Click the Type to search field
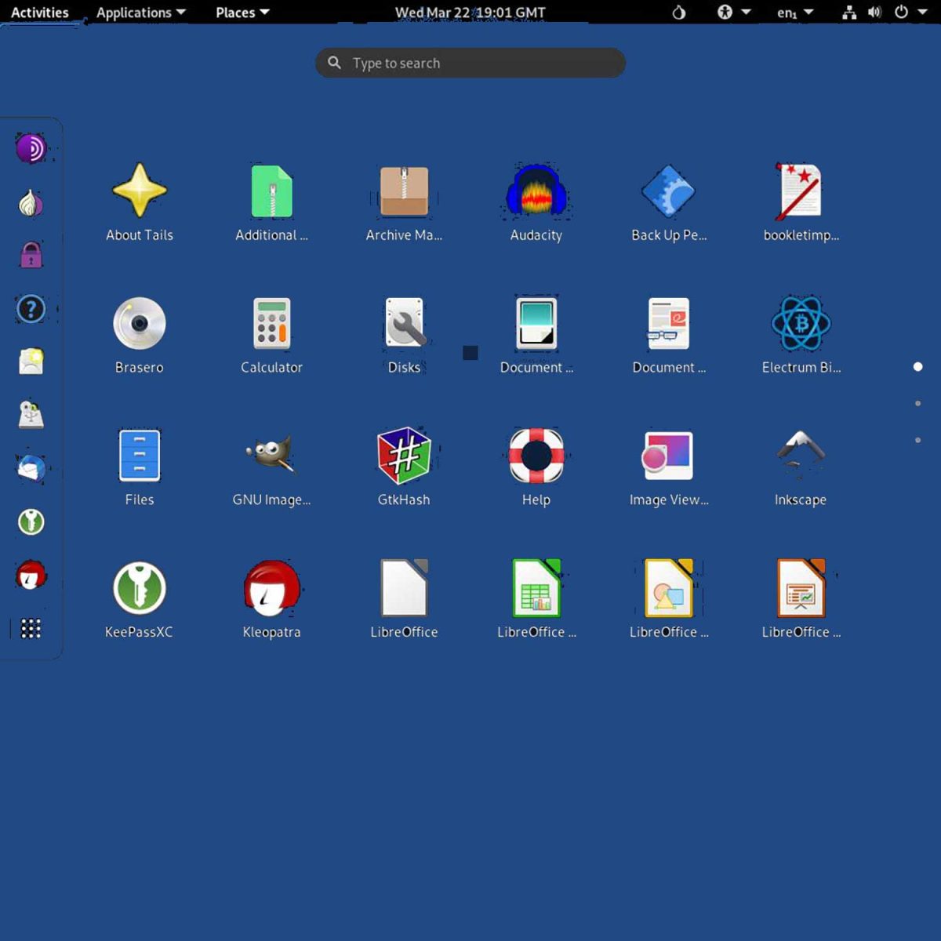941x941 pixels. point(470,64)
